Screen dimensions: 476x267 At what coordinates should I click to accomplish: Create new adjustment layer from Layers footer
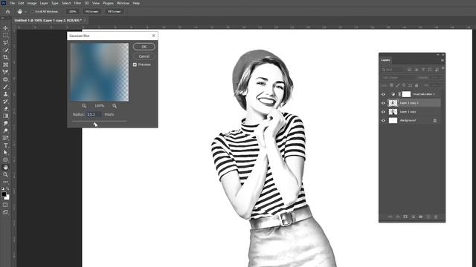click(414, 217)
